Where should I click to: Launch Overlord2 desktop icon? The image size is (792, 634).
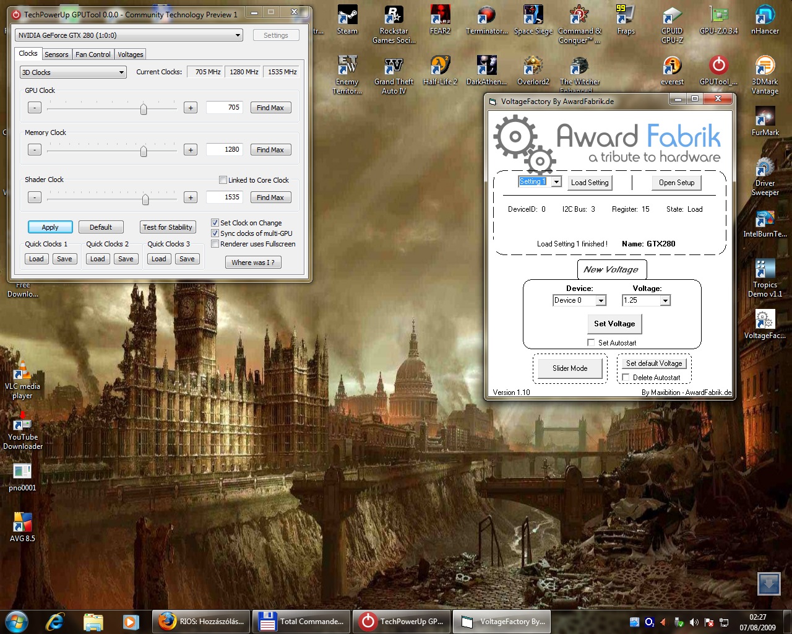coord(533,70)
